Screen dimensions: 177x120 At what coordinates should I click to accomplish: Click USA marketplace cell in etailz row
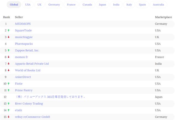pyautogui.click(x=158, y=110)
